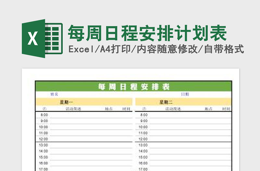Screen dimensions: 260x171
Task: Select the 11:00 cell in 星期一 column
Action: pyautogui.click(x=44, y=133)
